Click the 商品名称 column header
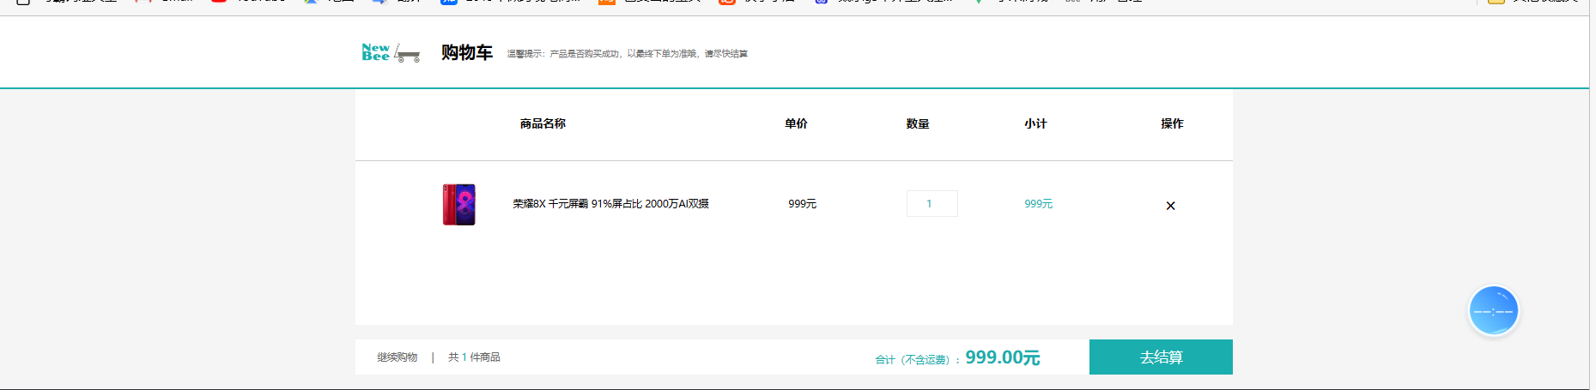 (x=543, y=123)
